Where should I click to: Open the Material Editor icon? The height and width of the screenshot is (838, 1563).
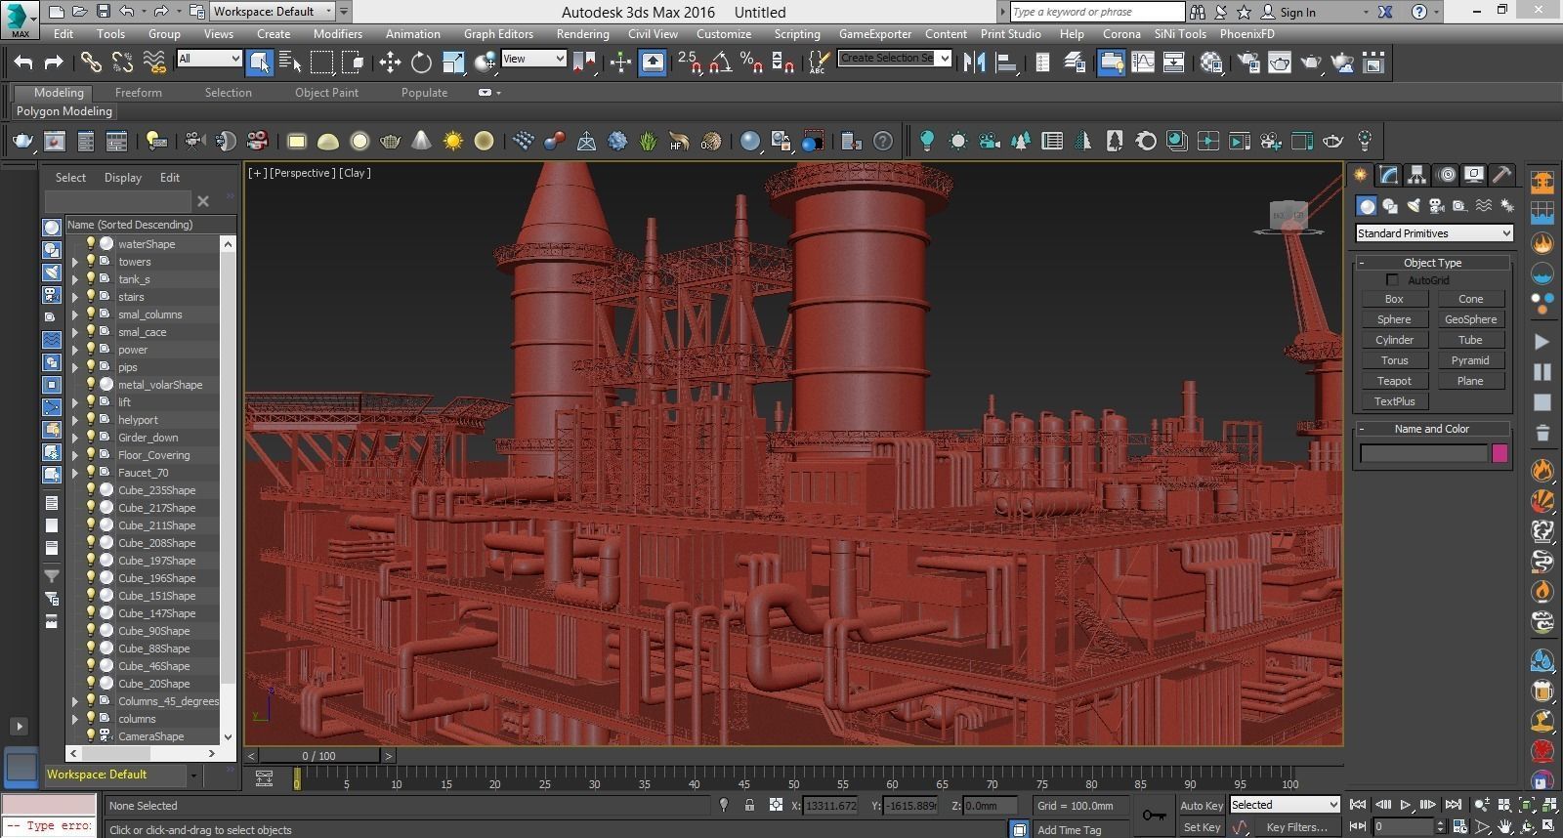(x=1211, y=63)
